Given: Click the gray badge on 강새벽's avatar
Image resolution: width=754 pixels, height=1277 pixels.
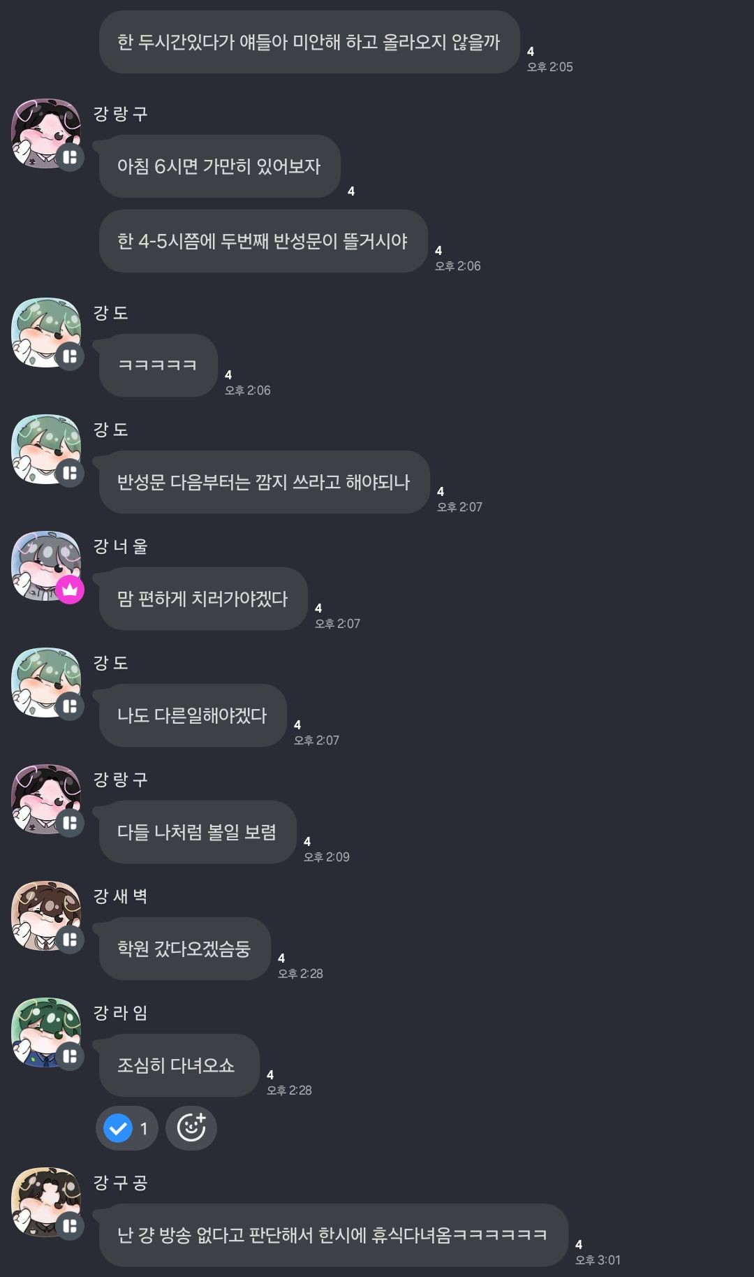Looking at the screenshot, I should pyautogui.click(x=70, y=939).
